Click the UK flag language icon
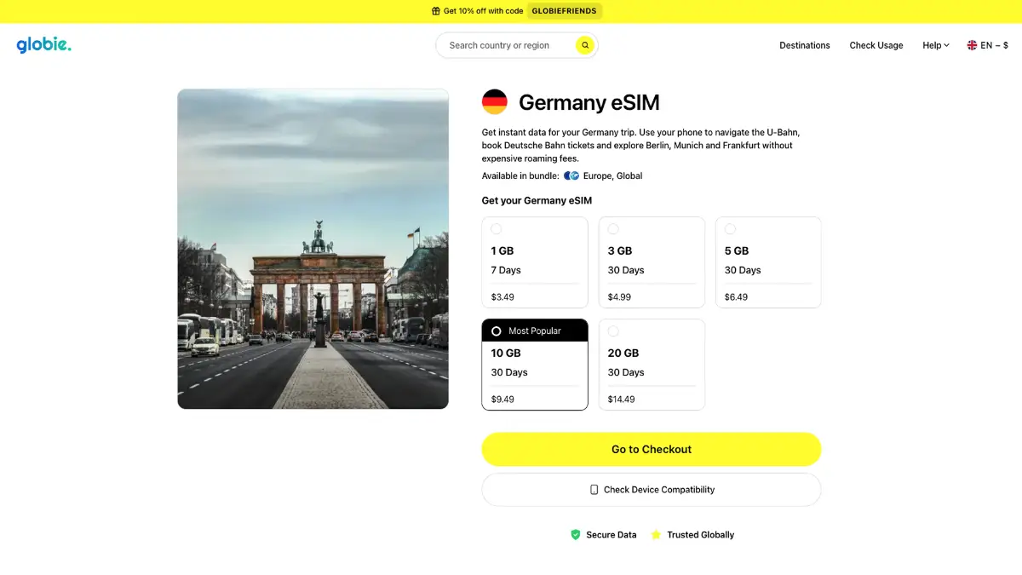Screen dimensions: 1022x575 972,45
